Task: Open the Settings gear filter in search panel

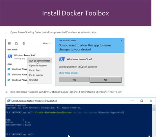Action: [x=24, y=44]
